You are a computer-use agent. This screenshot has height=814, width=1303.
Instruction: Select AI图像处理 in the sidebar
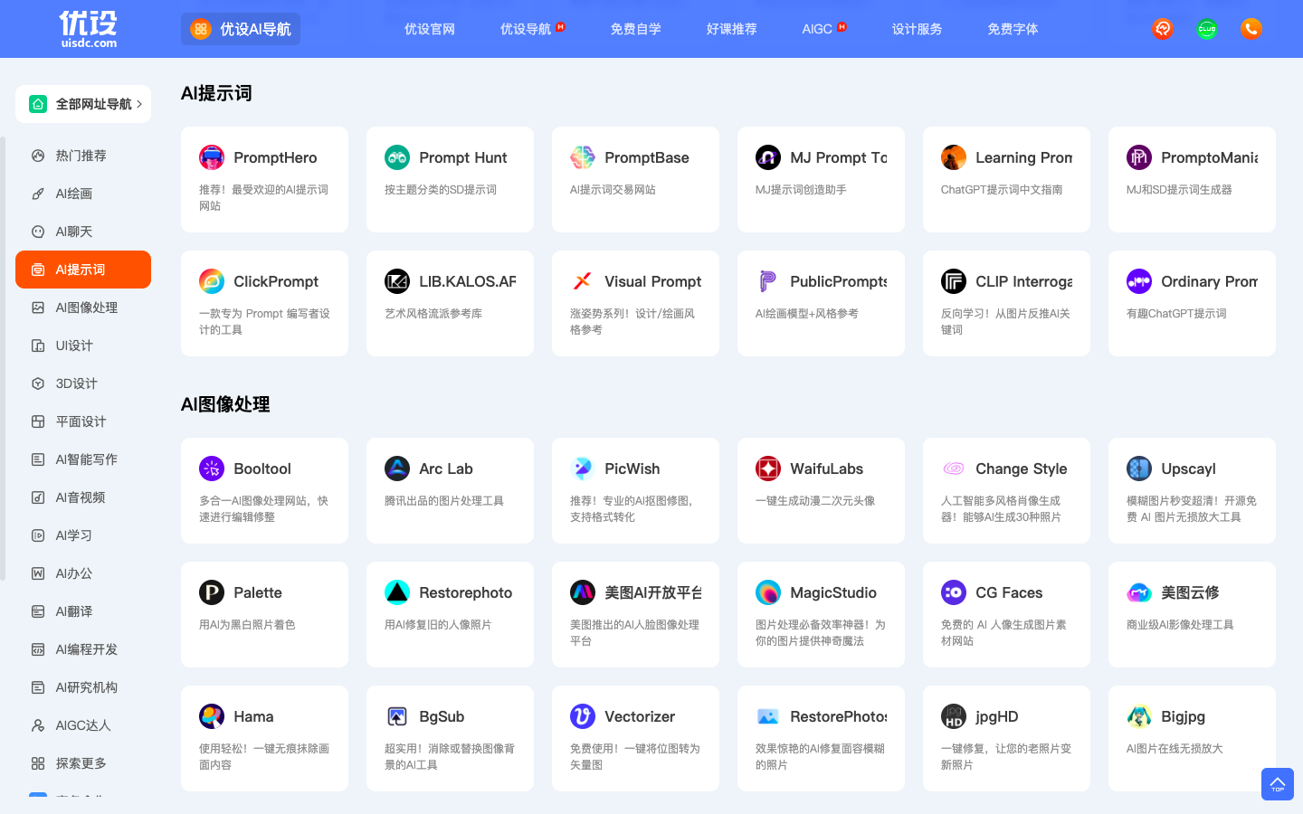pos(87,308)
